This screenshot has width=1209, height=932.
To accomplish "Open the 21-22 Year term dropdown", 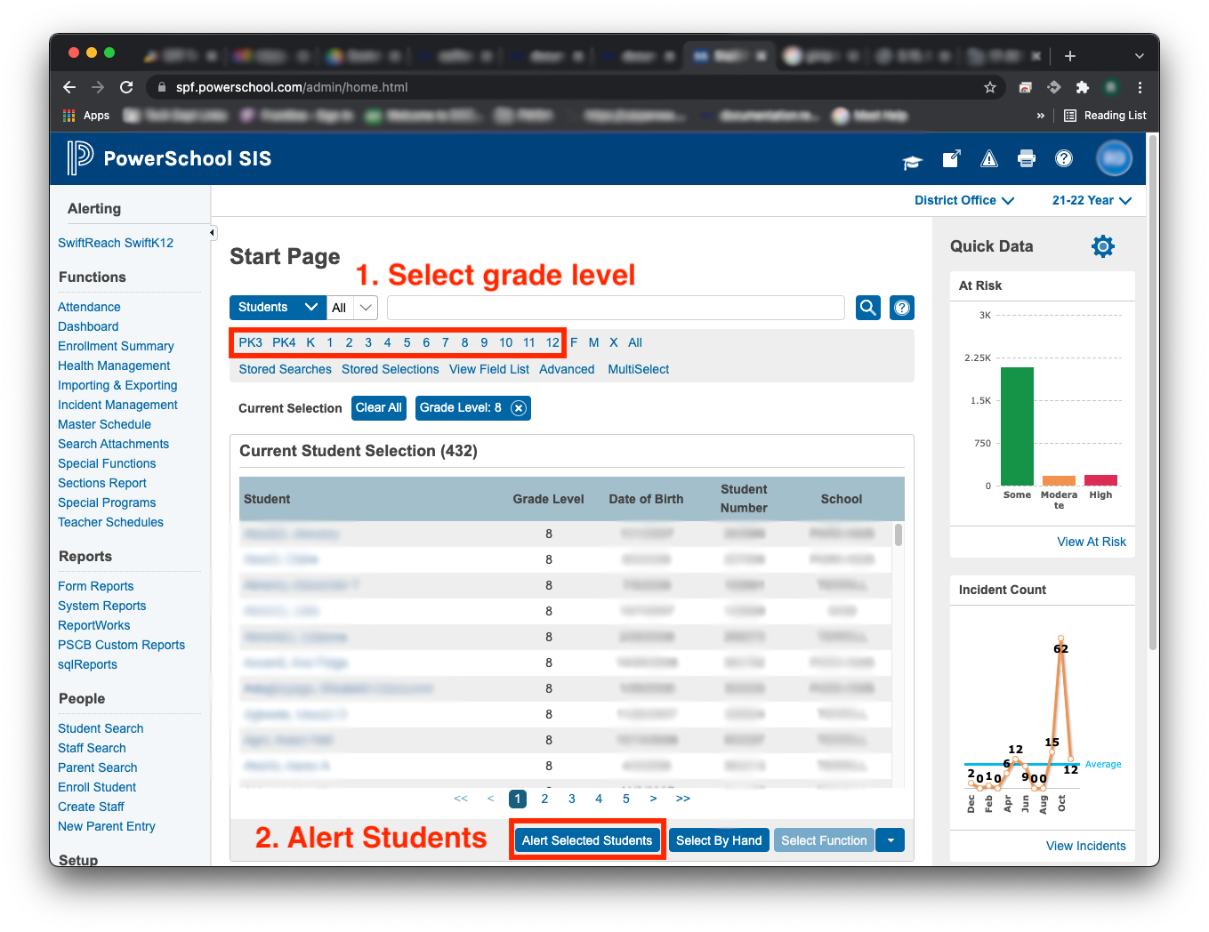I will tap(1091, 201).
